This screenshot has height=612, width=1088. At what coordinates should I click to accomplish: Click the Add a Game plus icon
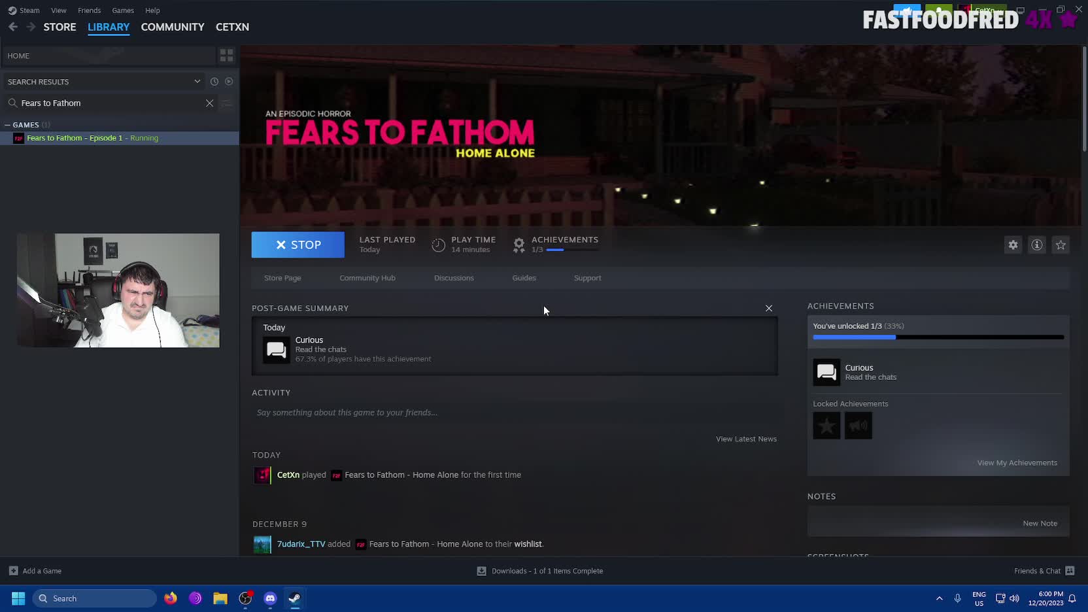[x=13, y=571]
